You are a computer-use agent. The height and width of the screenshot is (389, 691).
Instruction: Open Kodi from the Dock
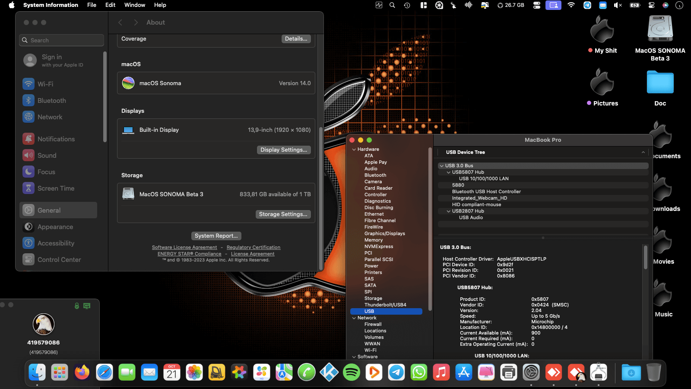(x=329, y=372)
